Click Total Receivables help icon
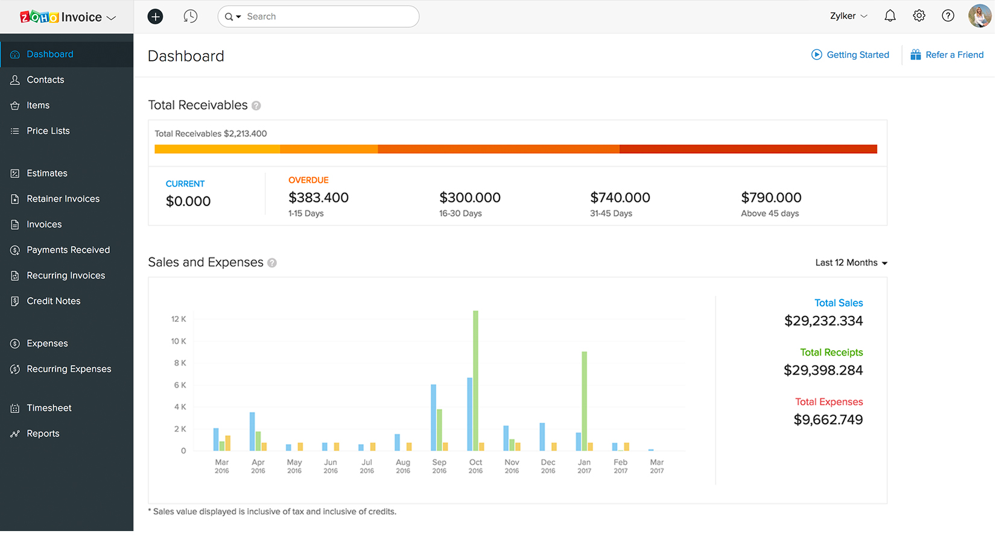The image size is (996, 560). (256, 106)
